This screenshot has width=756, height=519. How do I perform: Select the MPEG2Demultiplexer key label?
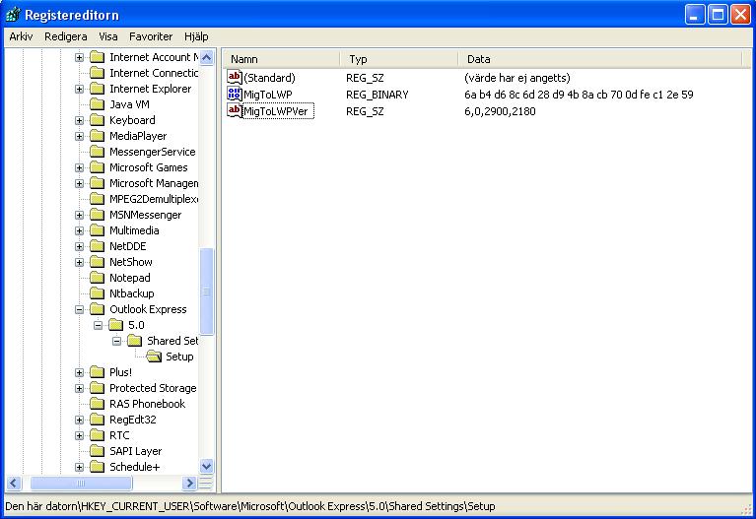[154, 199]
